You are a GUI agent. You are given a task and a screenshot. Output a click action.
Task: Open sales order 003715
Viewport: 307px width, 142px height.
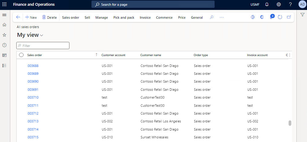pyautogui.click(x=33, y=137)
